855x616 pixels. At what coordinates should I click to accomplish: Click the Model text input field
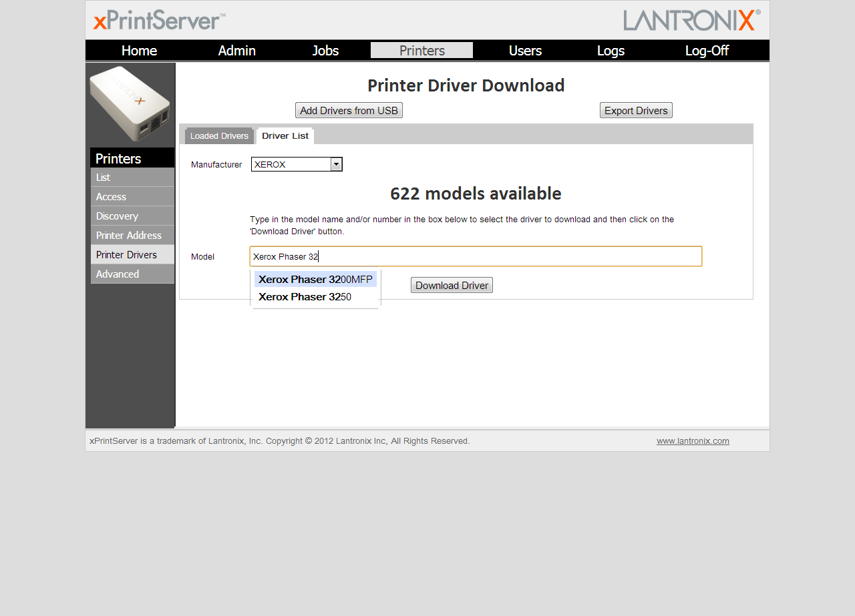click(476, 256)
